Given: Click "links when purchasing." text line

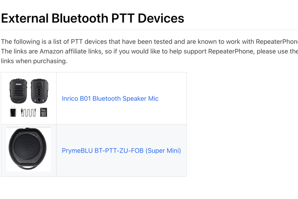Looking at the screenshot, I should click(x=34, y=61).
